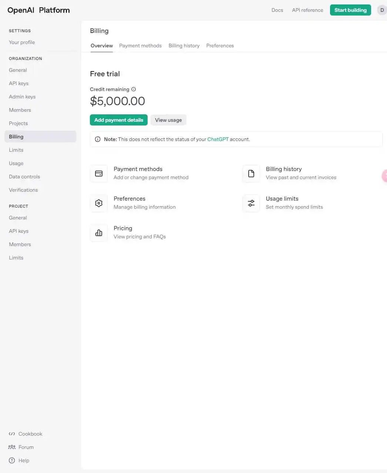Open Members under Organization
Viewport: 387px width, 473px height.
point(20,110)
